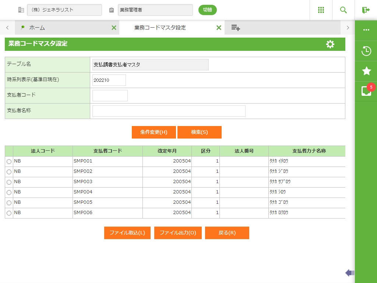Select the radio button for SMP003
This screenshot has height=283, width=377.
(9, 182)
